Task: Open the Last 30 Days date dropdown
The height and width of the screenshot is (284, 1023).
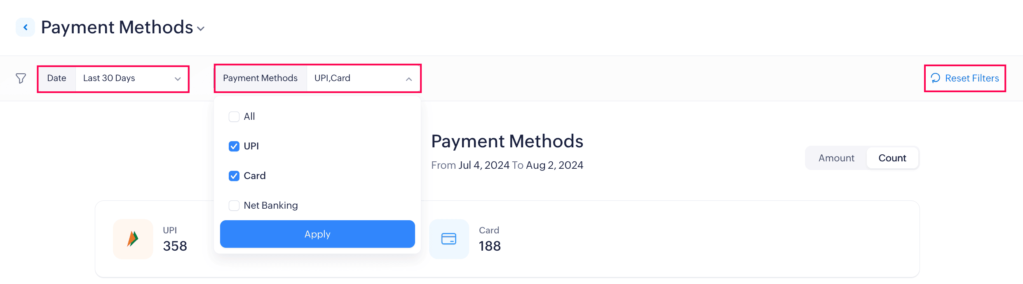Action: pos(132,78)
